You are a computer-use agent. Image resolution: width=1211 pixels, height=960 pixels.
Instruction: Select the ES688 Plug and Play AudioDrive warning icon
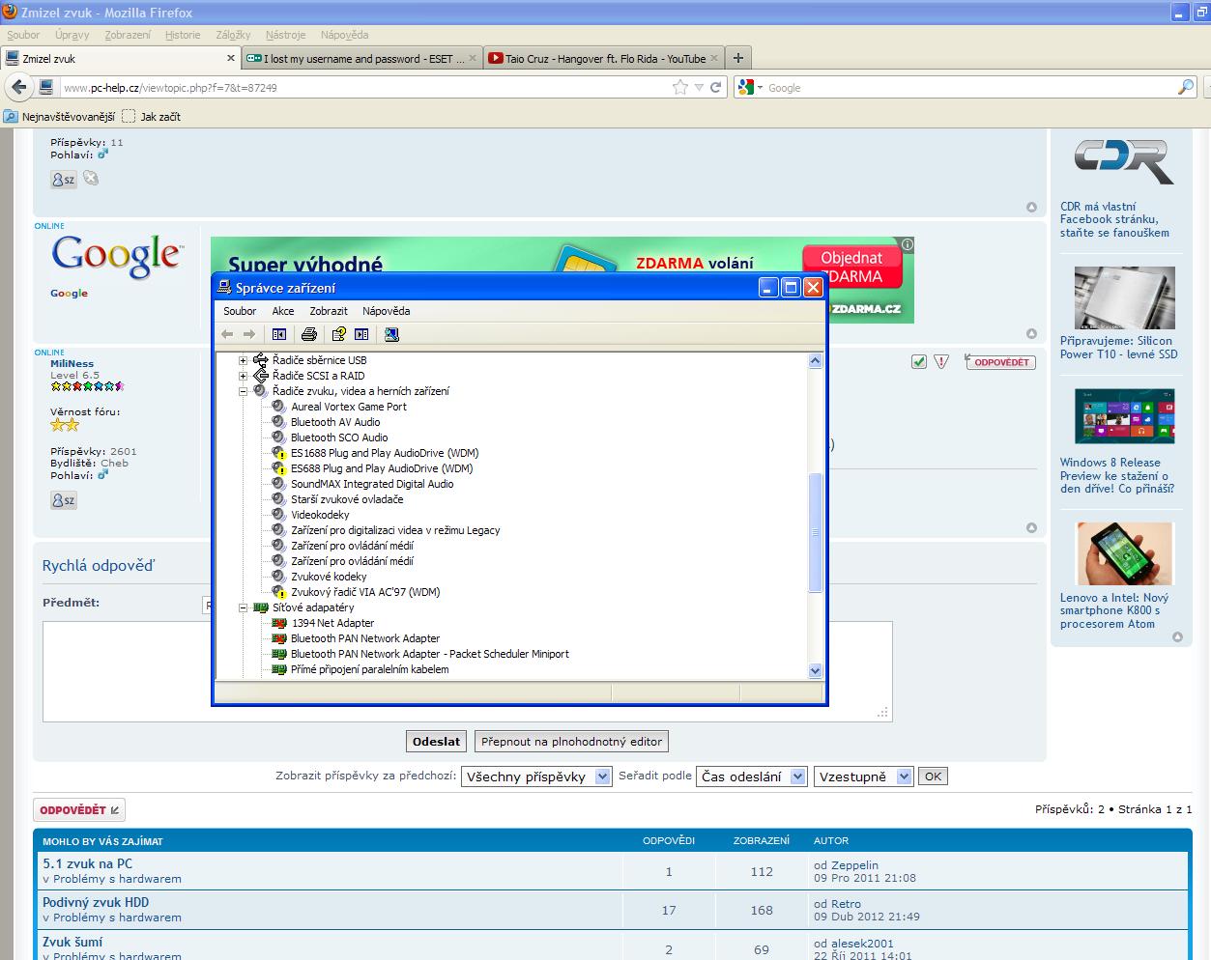point(279,468)
